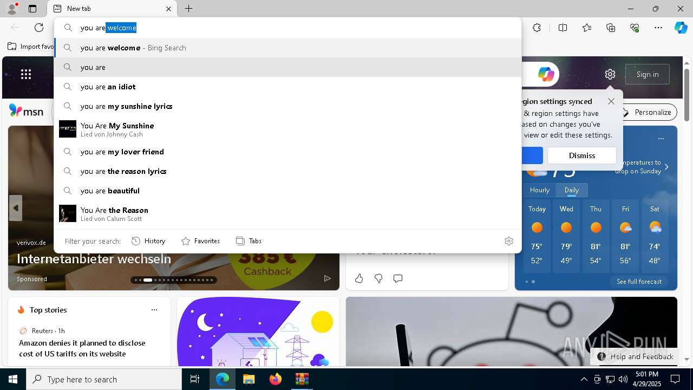Open the msn logo link
The width and height of the screenshot is (693, 390).
26,111
